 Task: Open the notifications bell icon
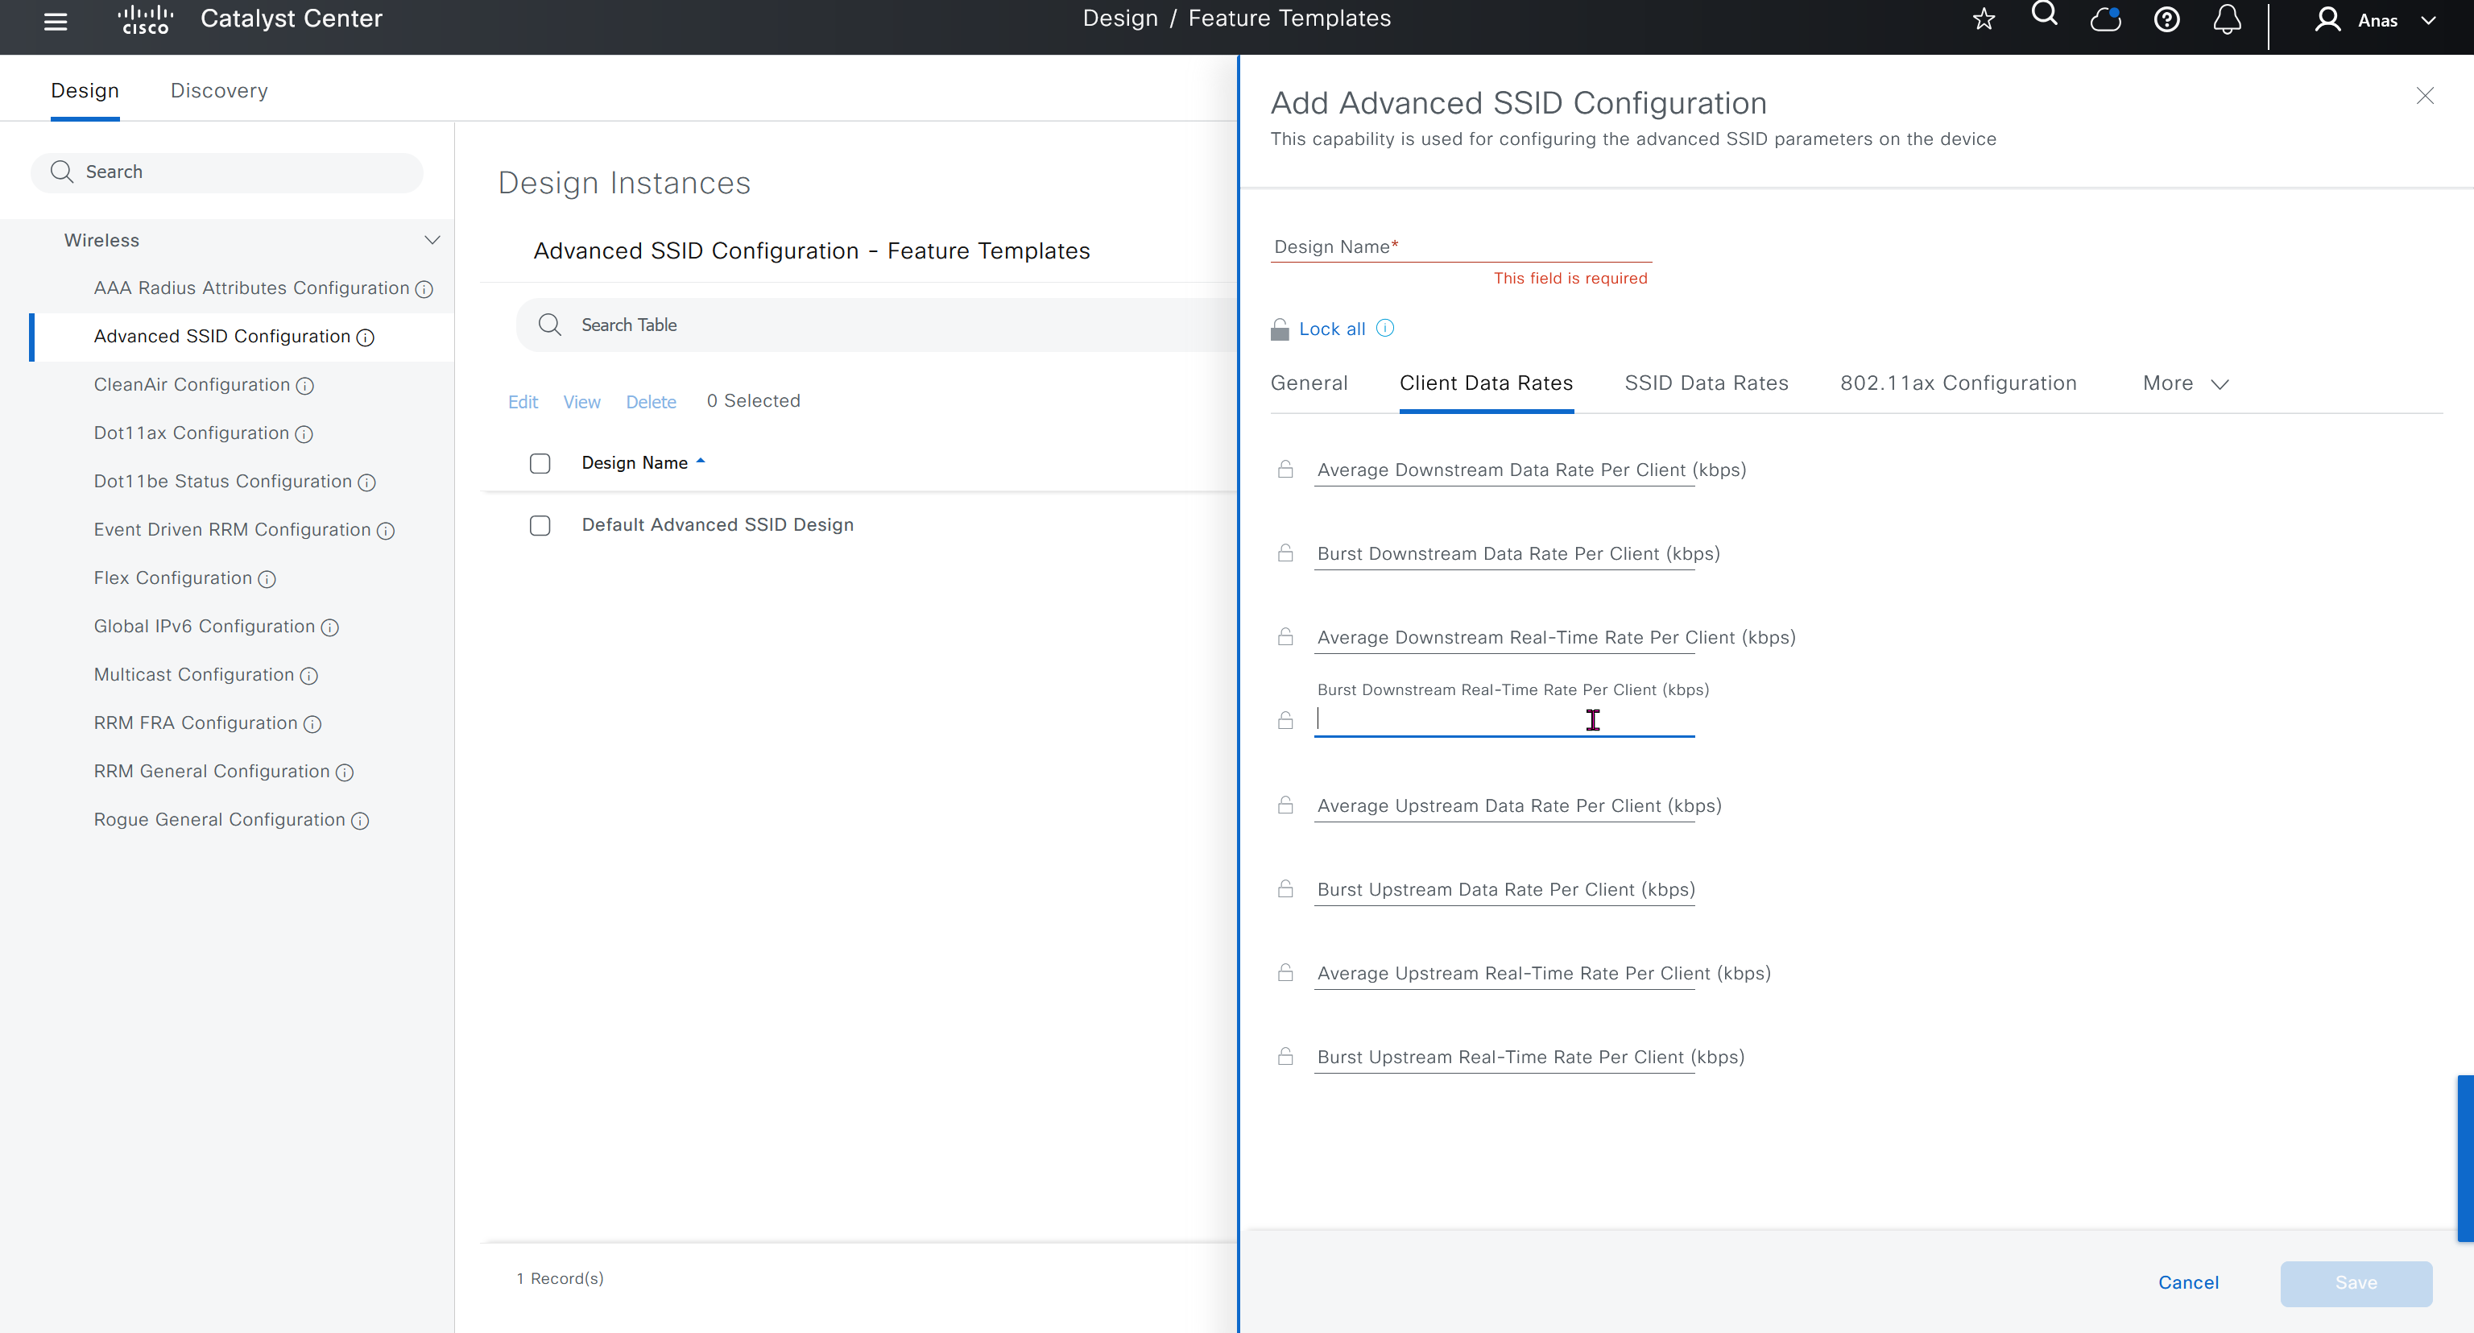2226,19
